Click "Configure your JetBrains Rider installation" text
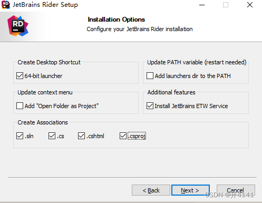Image resolution: width=262 pixels, height=203 pixels. 140,29
